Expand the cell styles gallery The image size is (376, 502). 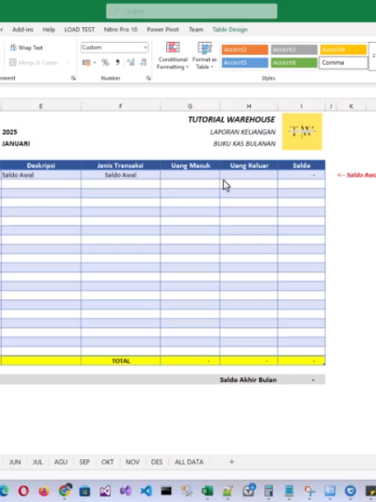pyautogui.click(x=372, y=56)
